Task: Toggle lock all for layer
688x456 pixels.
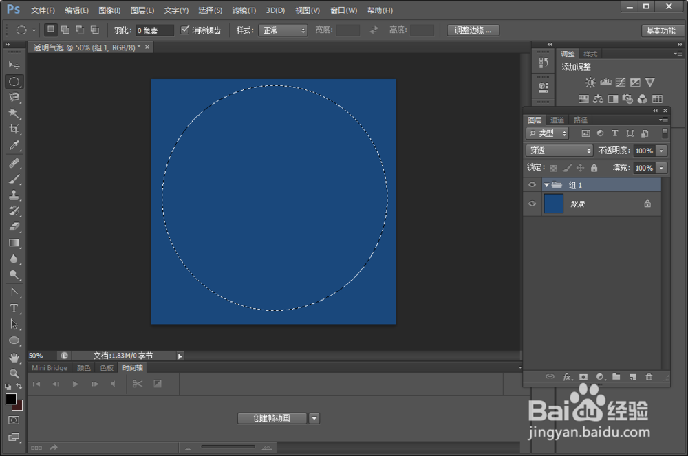Action: click(594, 168)
